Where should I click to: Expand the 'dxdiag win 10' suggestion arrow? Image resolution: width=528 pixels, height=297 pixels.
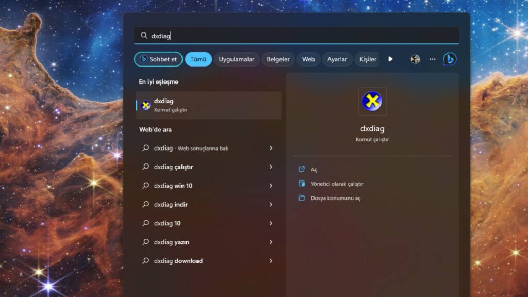(x=271, y=186)
